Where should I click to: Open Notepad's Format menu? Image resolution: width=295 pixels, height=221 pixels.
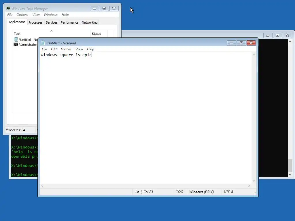tap(66, 49)
